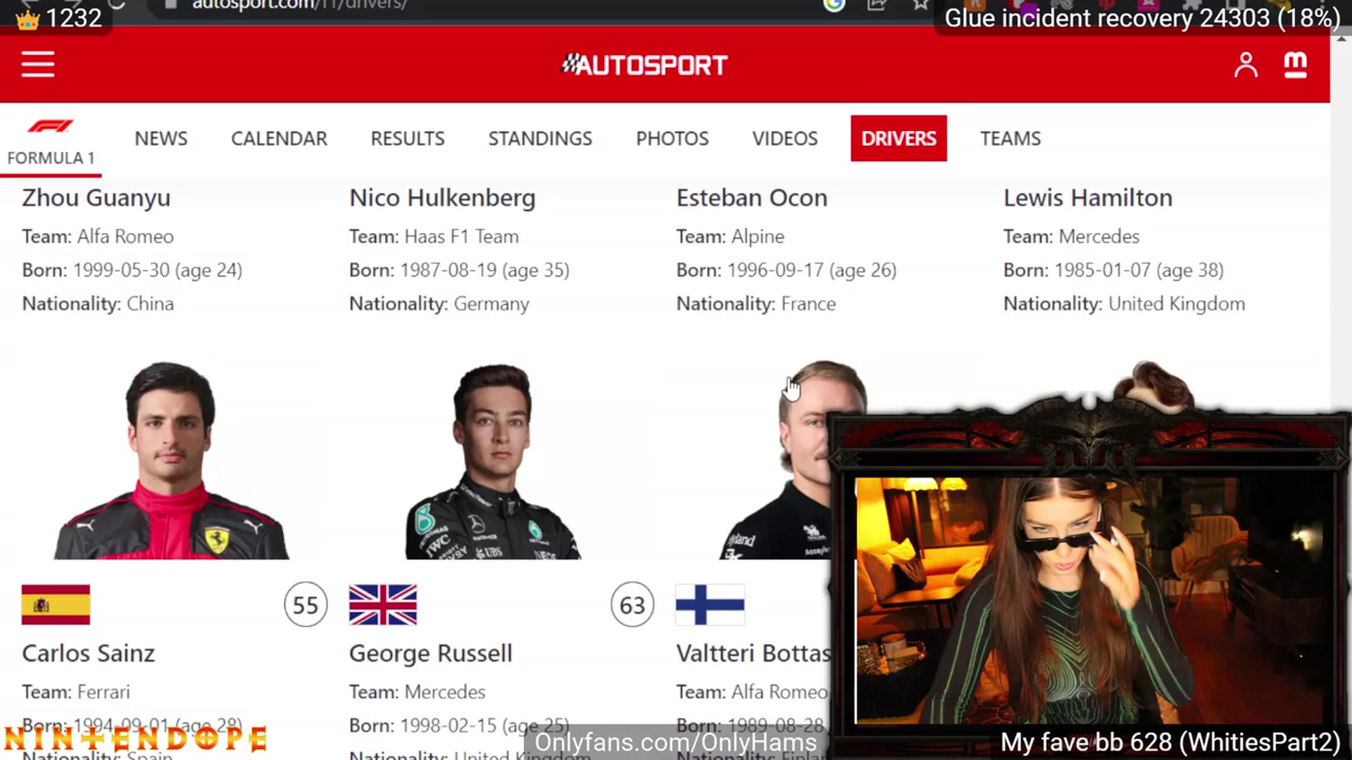Open the hamburger menu in the header
Viewport: 1352px width, 760px height.
point(38,64)
